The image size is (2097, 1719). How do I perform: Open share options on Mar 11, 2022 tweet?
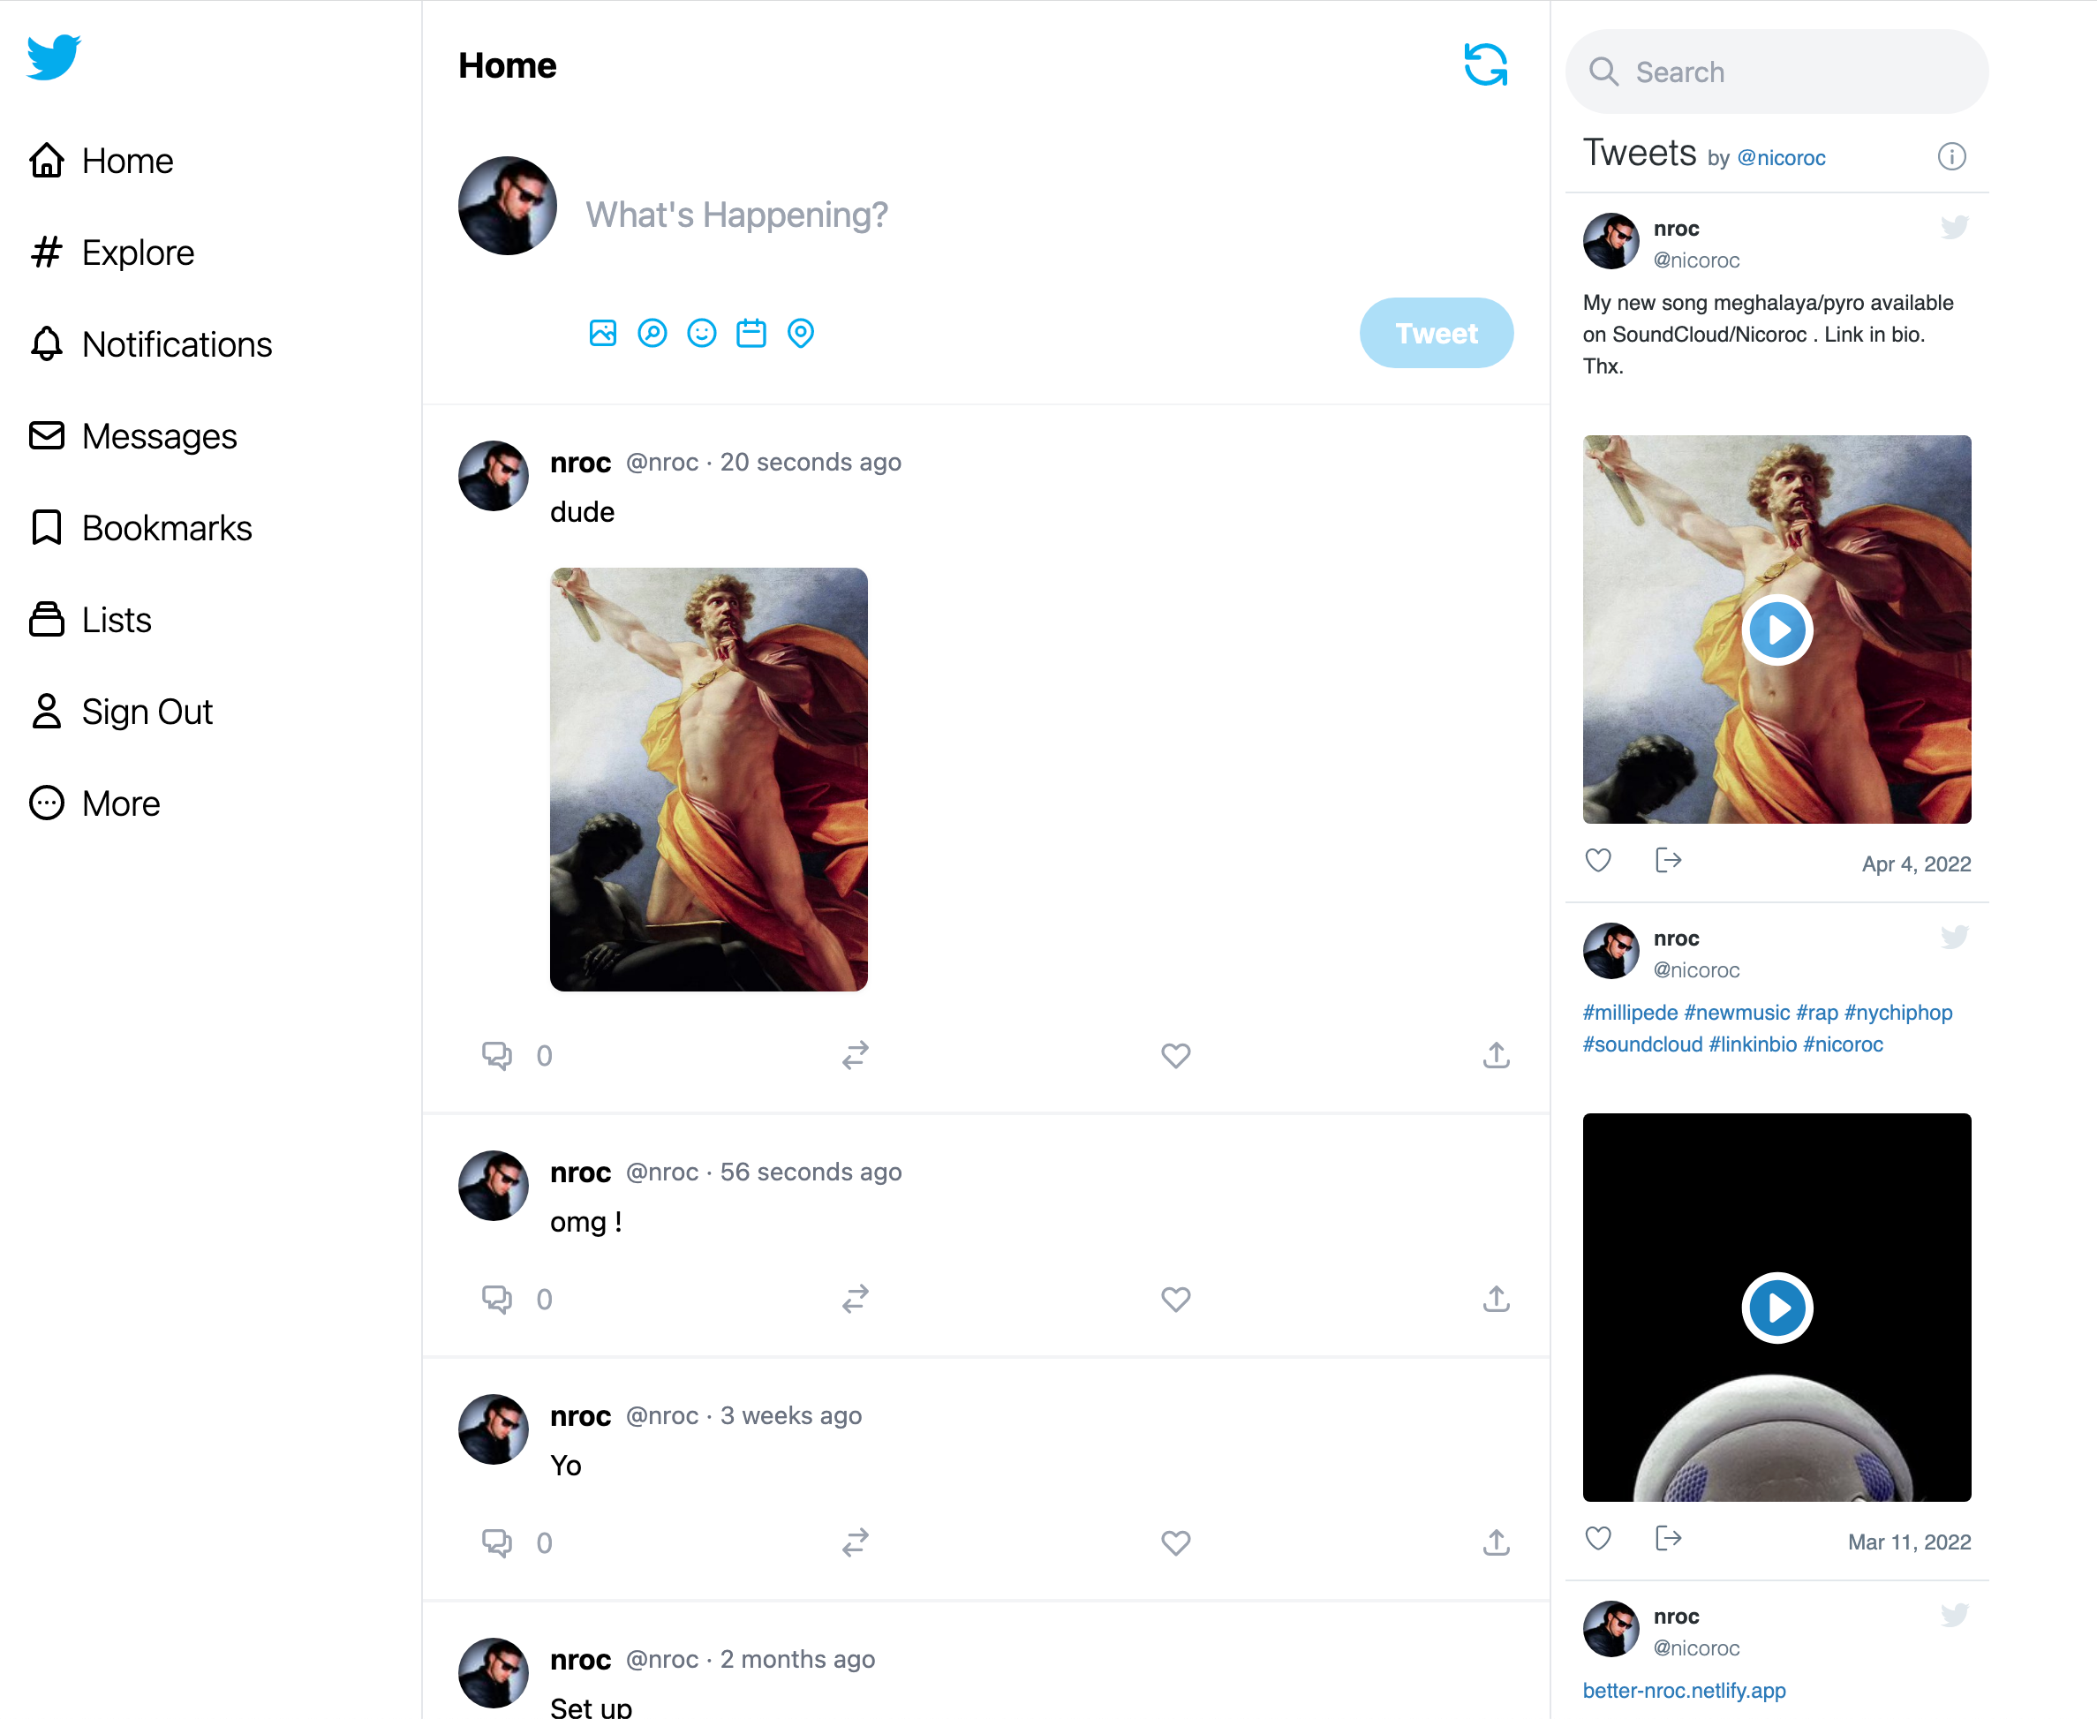tap(1668, 1538)
